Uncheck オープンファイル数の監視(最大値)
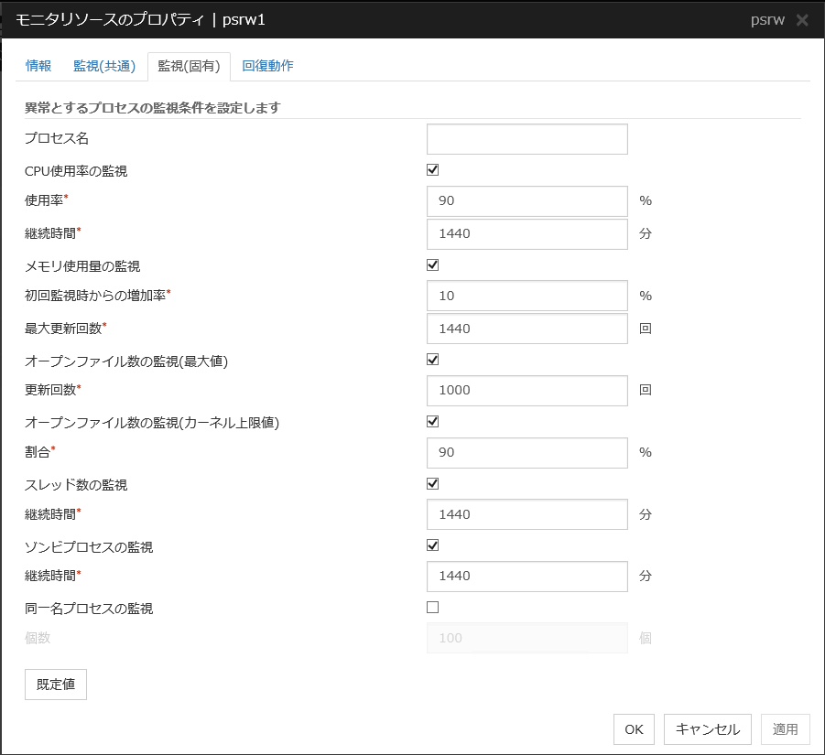The height and width of the screenshot is (755, 825). pyautogui.click(x=431, y=359)
